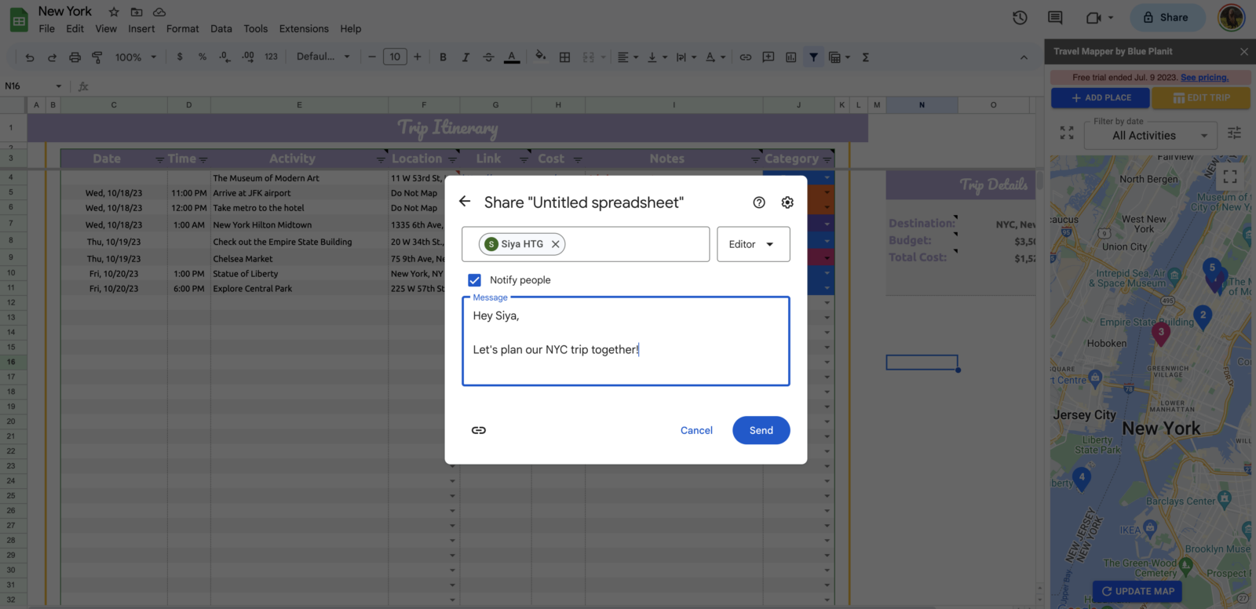This screenshot has width=1256, height=609.
Task: Open Share dialog help icon
Action: [x=759, y=202]
